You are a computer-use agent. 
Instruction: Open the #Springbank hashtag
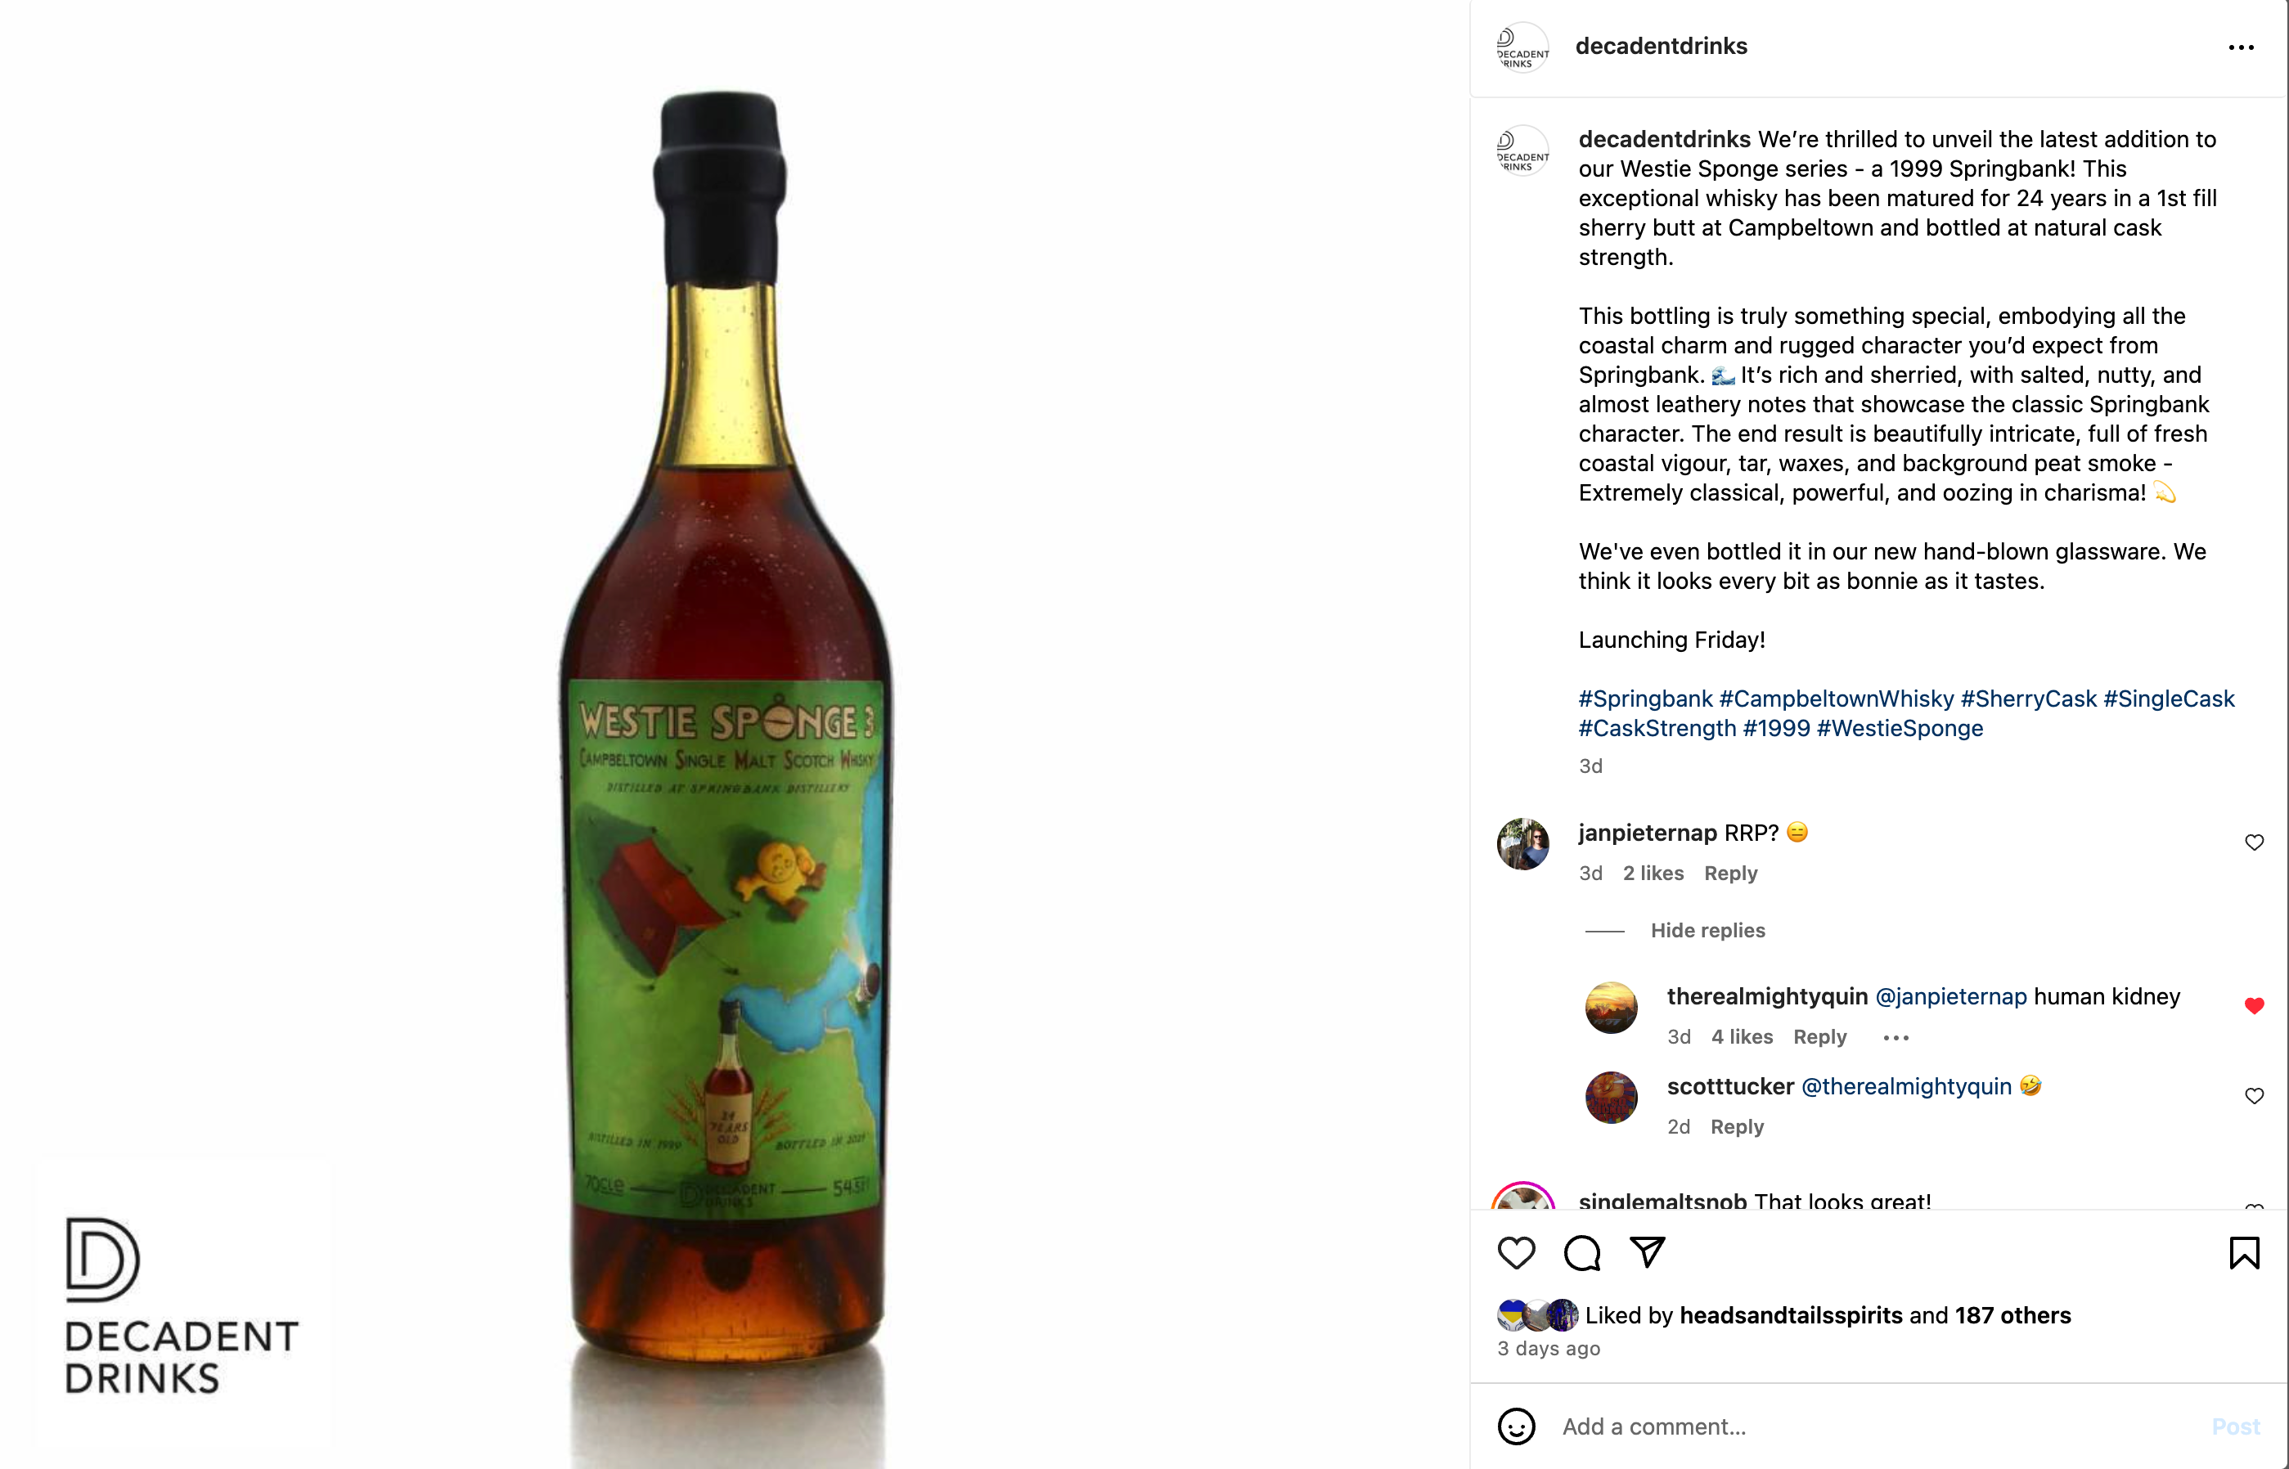[1645, 699]
